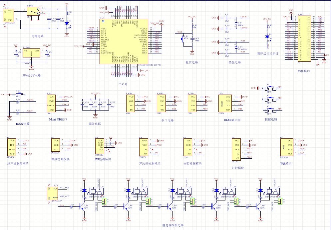331x230 pixels.
Task: Click the S_C5 100nF reset capacitor
Action: tap(192, 39)
